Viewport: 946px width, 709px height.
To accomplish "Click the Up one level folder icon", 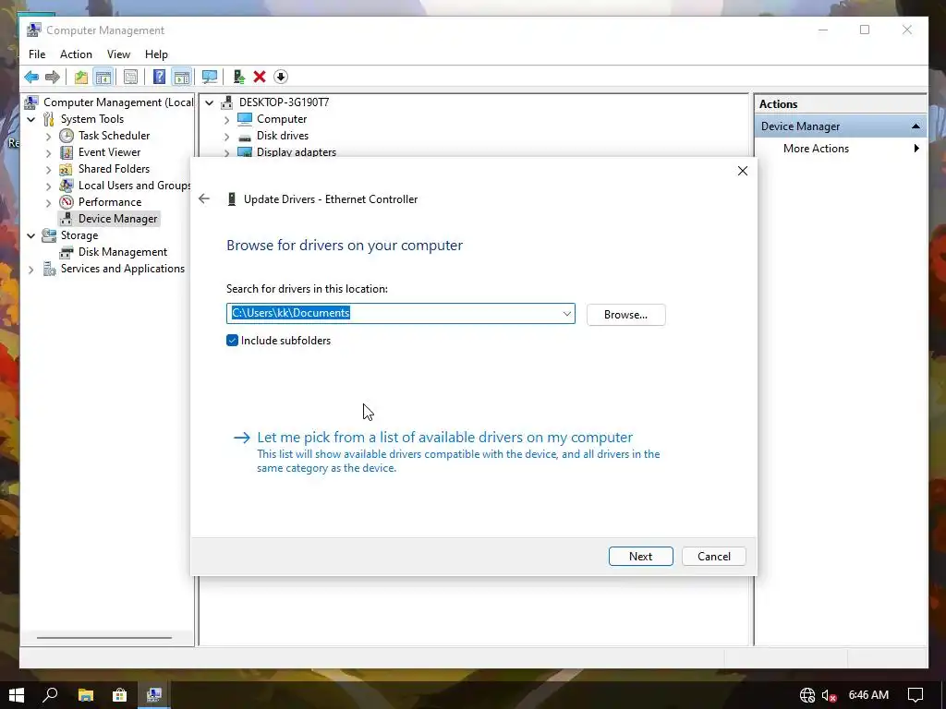I will (81, 78).
